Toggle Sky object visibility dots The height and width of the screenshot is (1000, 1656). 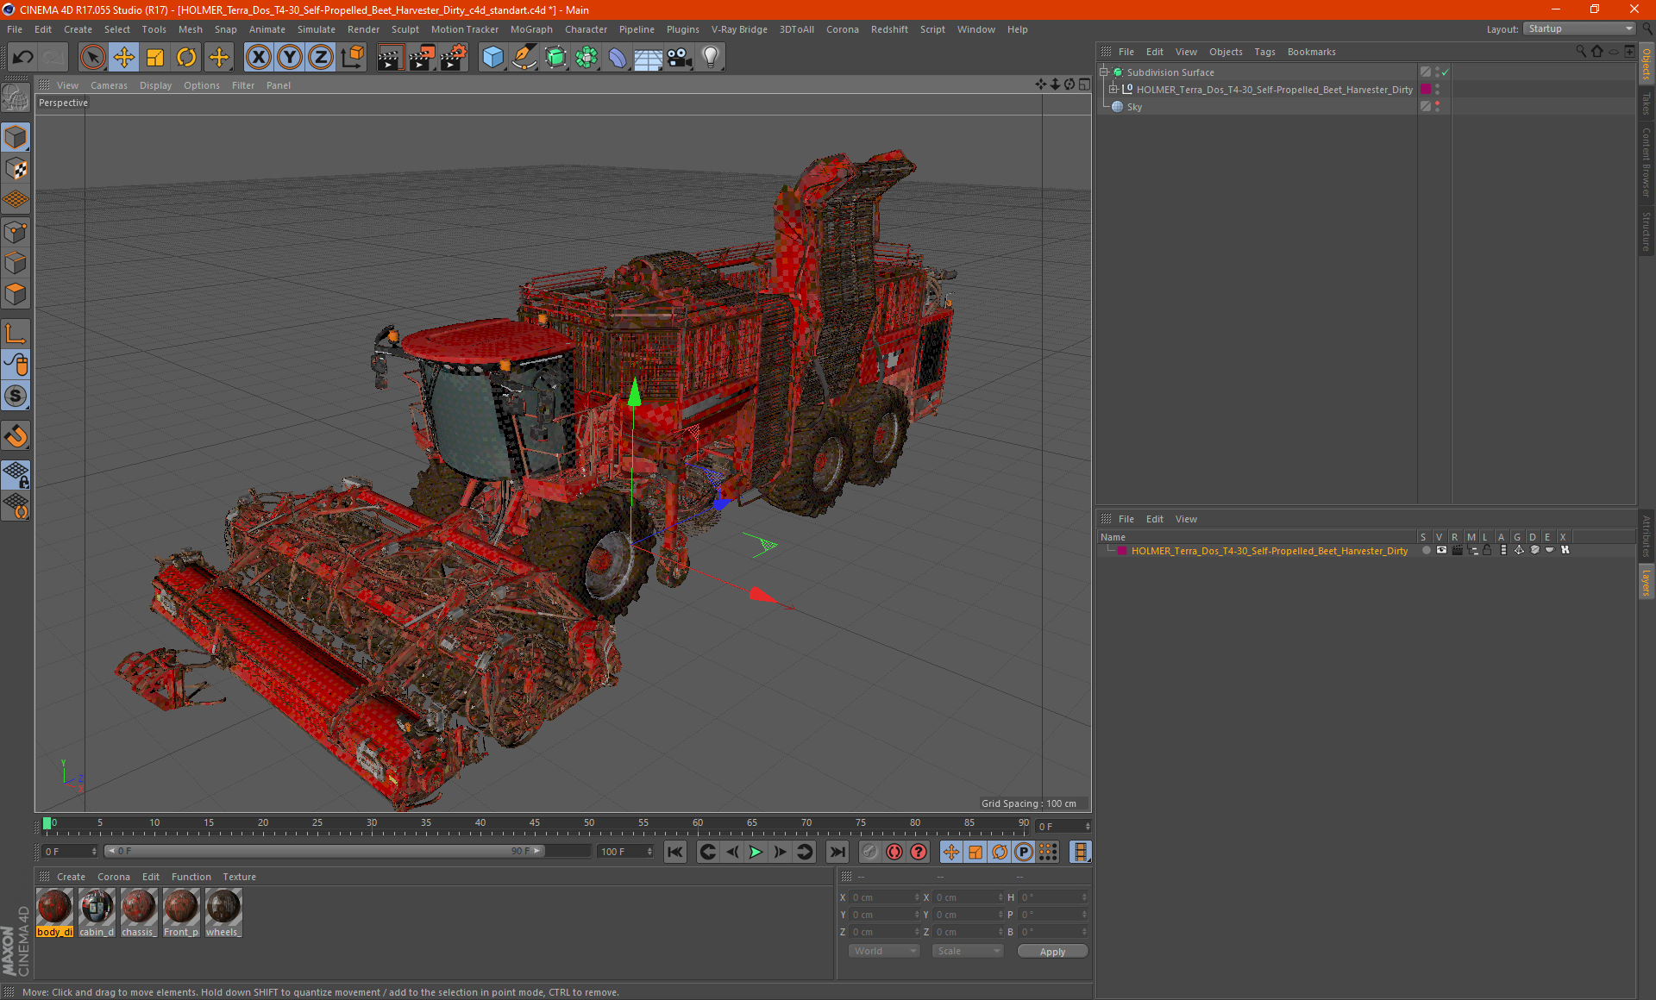(x=1437, y=107)
